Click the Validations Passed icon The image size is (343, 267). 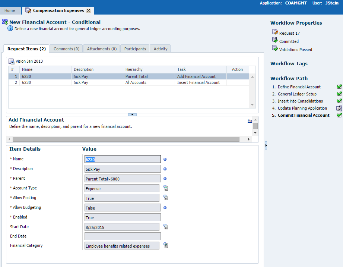pyautogui.click(x=275, y=49)
